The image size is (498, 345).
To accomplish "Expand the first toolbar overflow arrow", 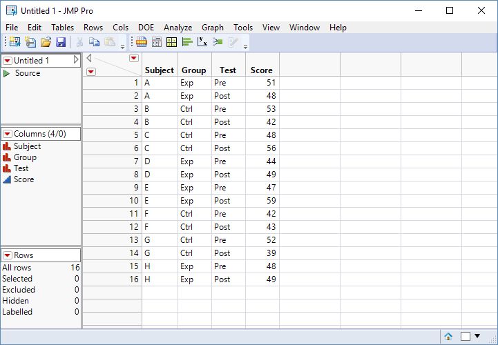I will 122,47.
